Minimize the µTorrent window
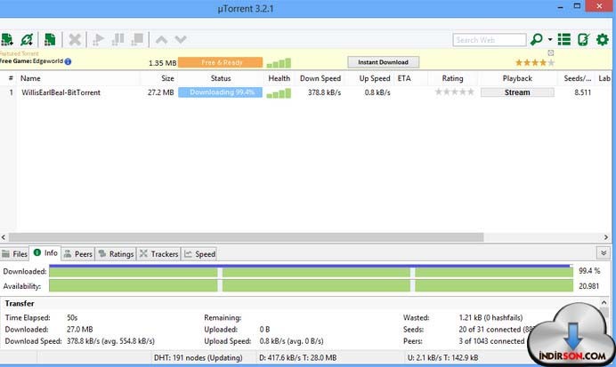 [x=561, y=7]
